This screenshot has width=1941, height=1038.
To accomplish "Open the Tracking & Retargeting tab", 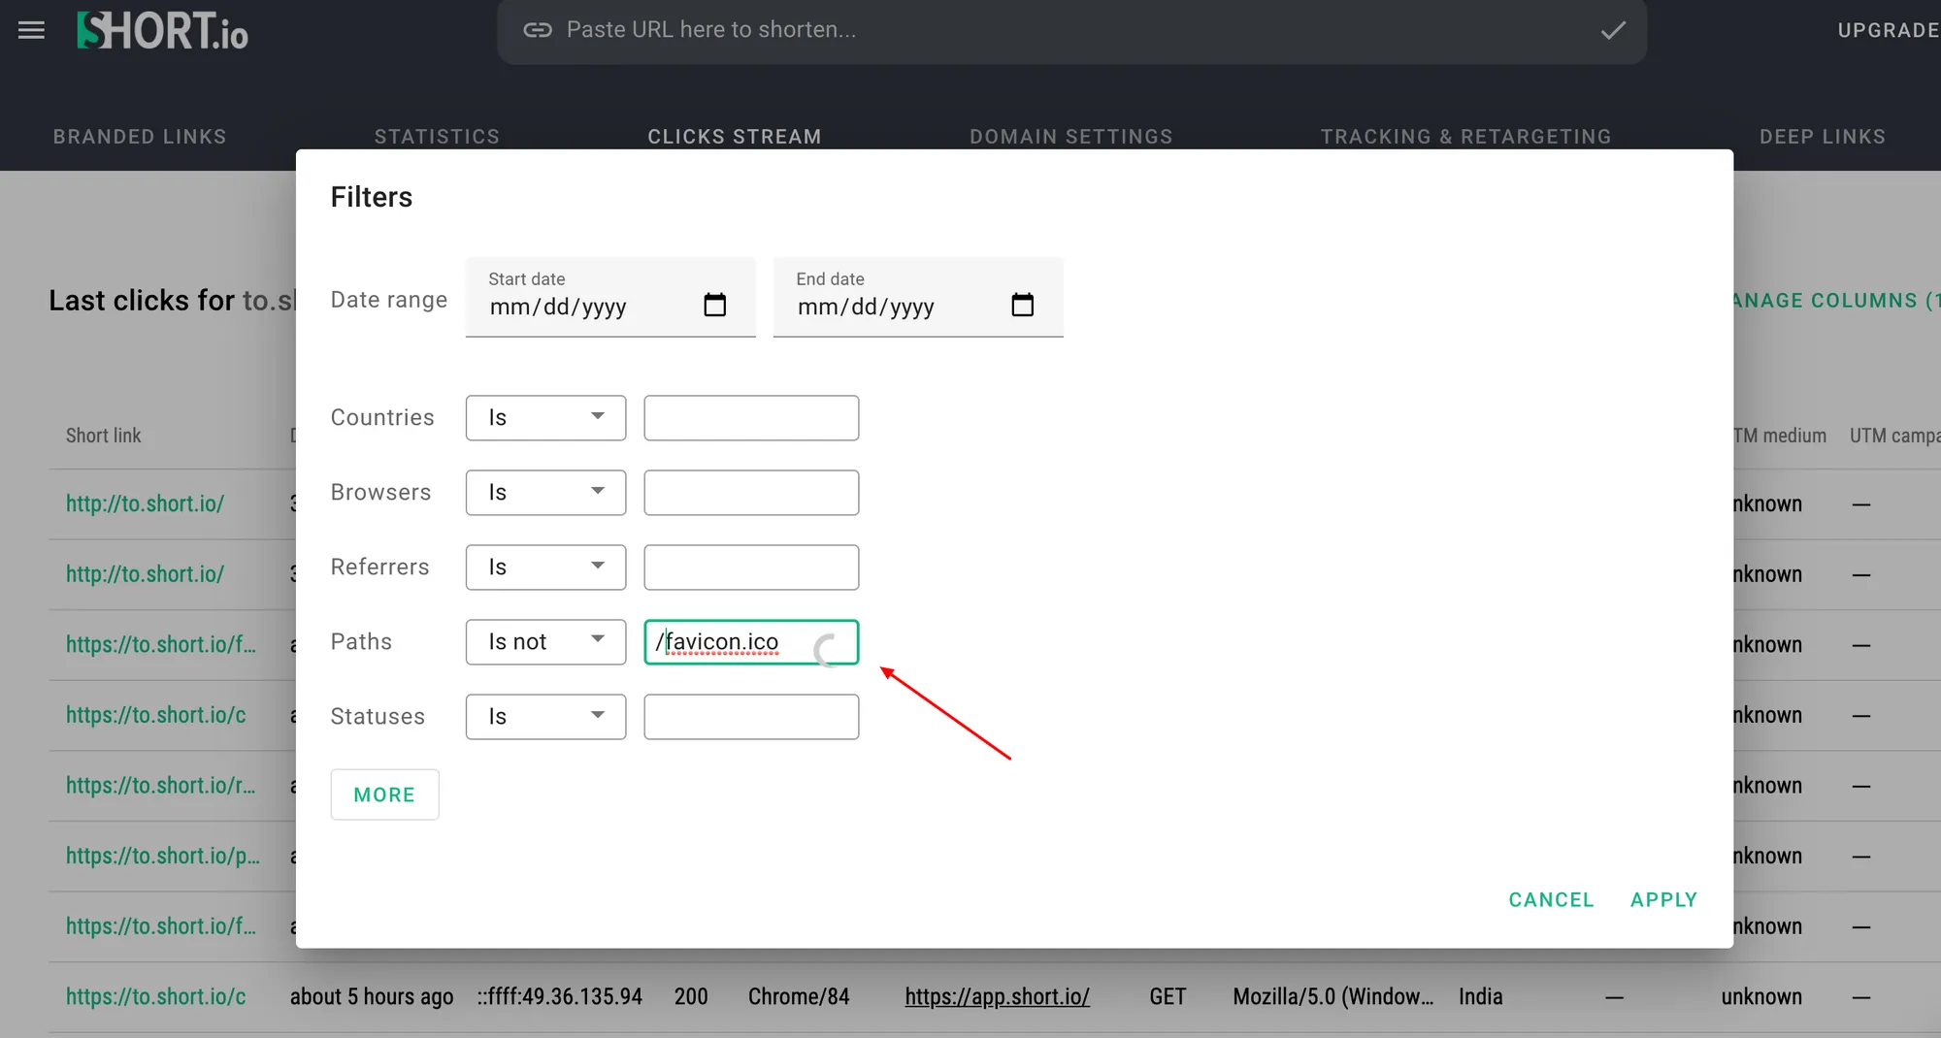I will (1466, 137).
